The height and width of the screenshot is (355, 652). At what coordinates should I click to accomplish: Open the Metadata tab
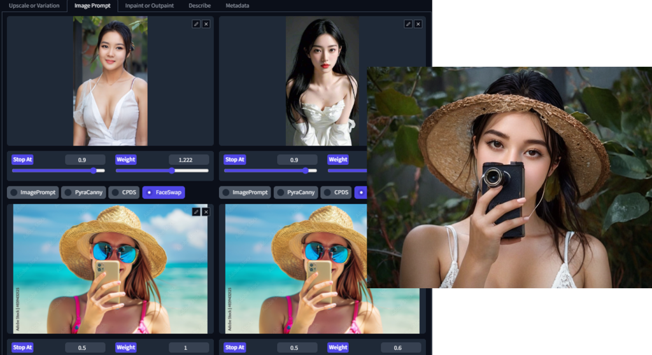click(237, 6)
